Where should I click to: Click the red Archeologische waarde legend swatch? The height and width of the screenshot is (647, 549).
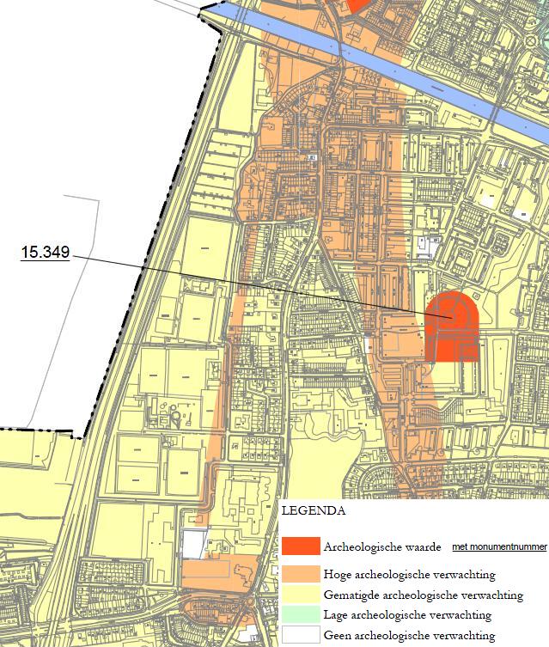(x=301, y=546)
